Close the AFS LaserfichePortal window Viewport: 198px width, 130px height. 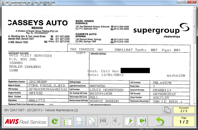(192, 2)
